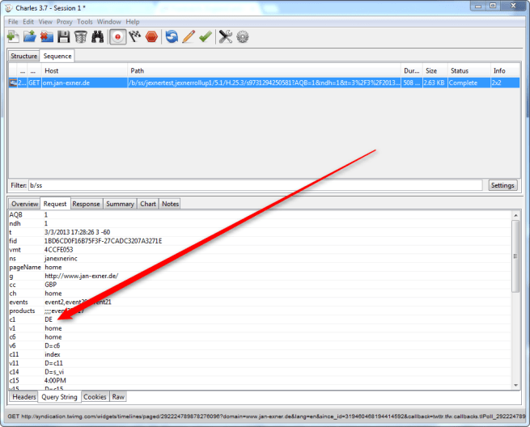
Task: Click the request row icon for om.jan-exner.de
Action: (x=13, y=82)
